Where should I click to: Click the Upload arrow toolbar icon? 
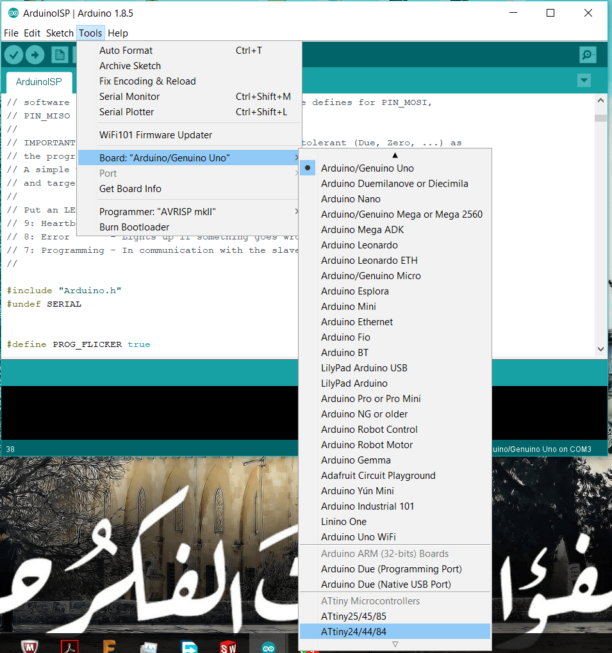(x=35, y=55)
